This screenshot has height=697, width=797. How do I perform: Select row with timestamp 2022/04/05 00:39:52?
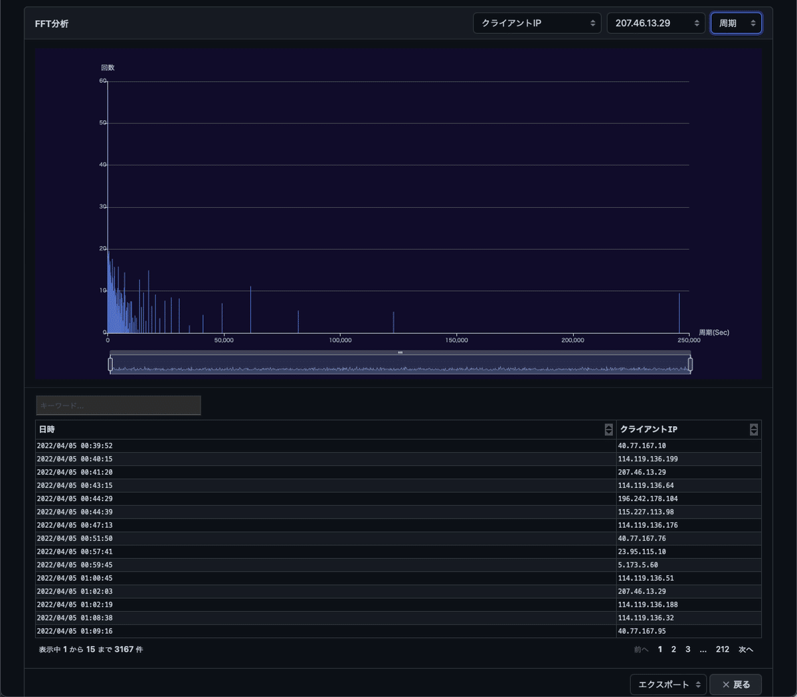click(x=398, y=446)
